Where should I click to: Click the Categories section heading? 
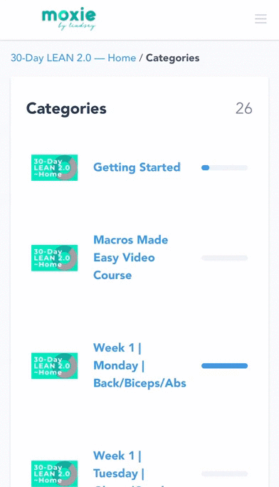point(66,109)
